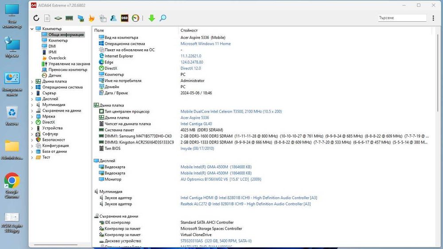443x249 pixels.
Task: Open the AU Optronics B156XW02 monitor link
Action: tap(221, 179)
